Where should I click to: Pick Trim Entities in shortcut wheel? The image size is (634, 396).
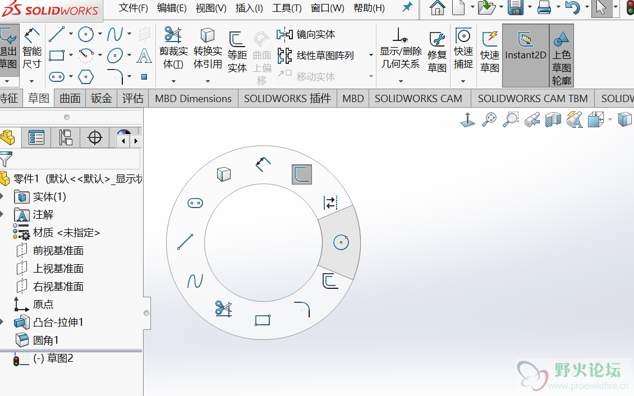pyautogui.click(x=224, y=308)
